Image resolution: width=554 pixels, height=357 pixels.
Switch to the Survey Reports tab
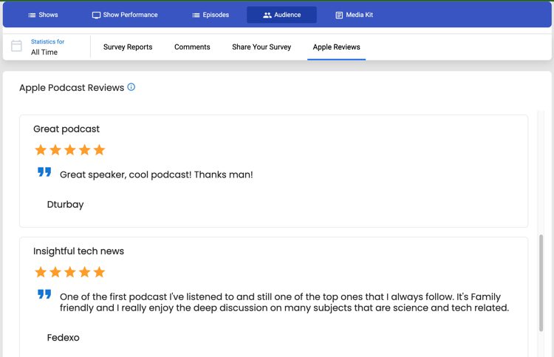coord(128,47)
